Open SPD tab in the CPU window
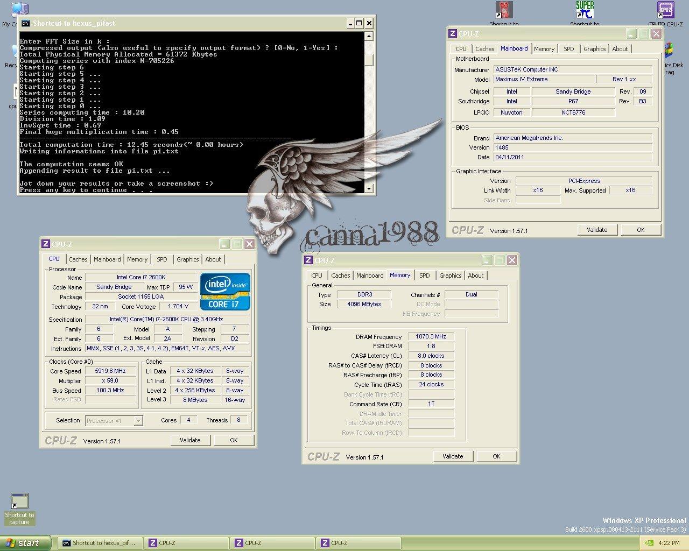Image resolution: width=689 pixels, height=551 pixels. pos(161,259)
